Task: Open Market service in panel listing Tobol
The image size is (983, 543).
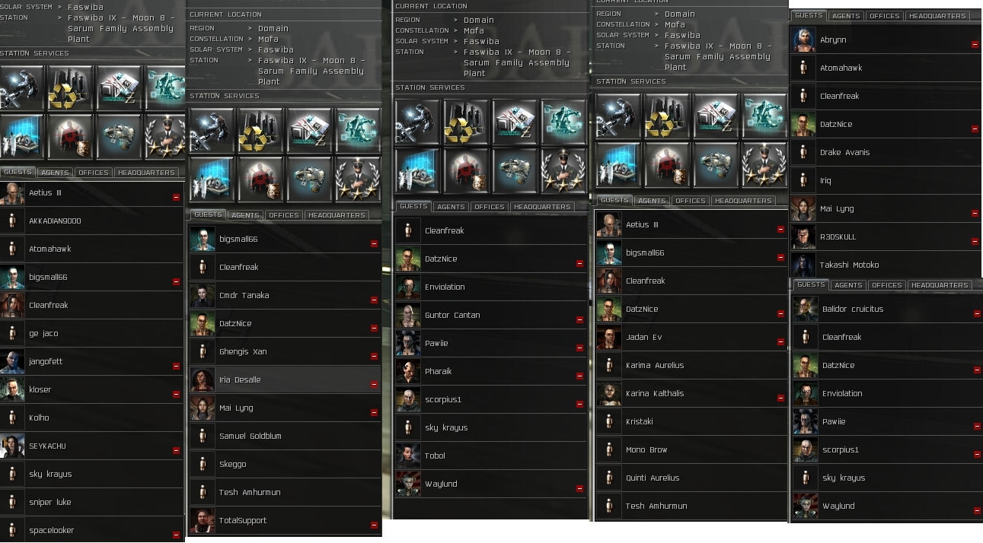Action: [513, 122]
